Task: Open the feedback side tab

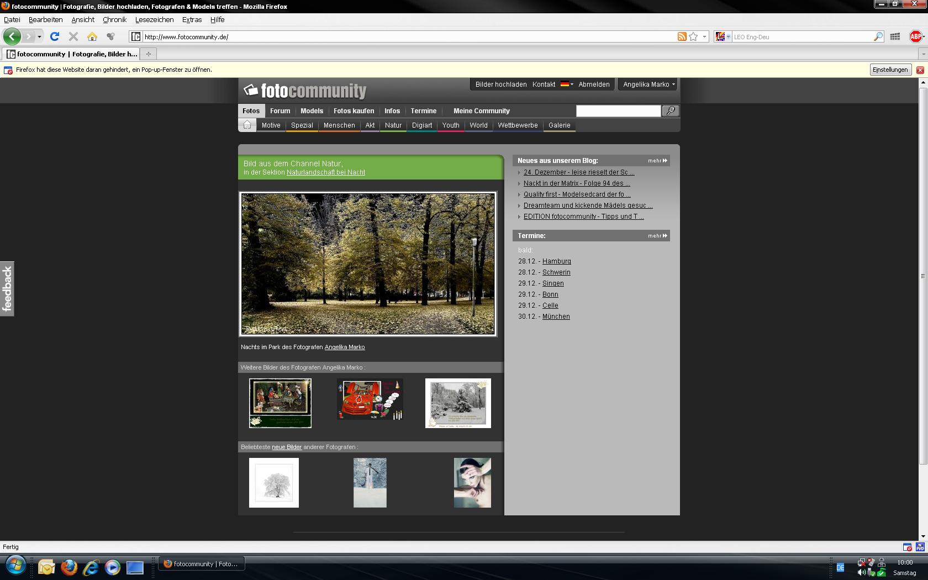Action: 7,288
